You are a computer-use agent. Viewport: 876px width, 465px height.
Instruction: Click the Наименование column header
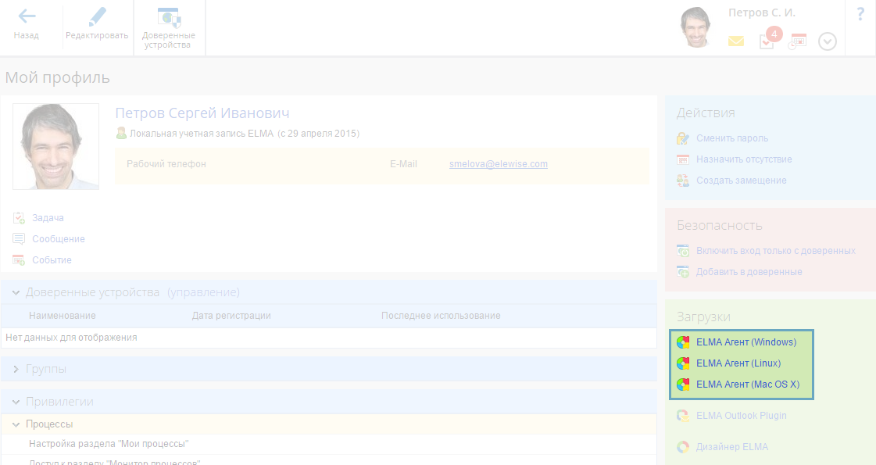(63, 316)
